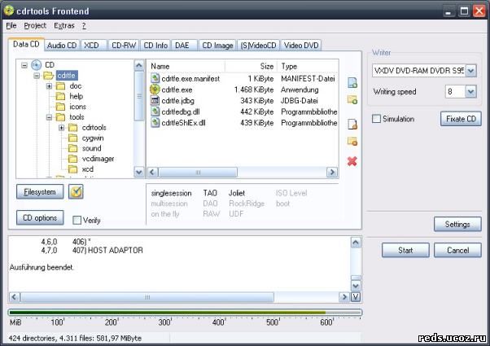
Task: Click the cdrtfedbg.dll file icon
Action: [155, 112]
